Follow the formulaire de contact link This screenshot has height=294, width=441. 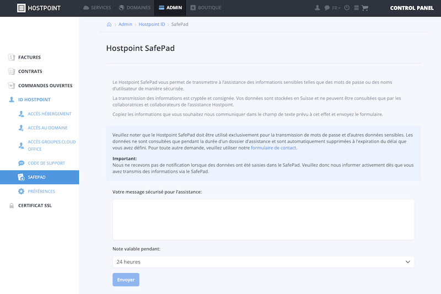point(273,148)
